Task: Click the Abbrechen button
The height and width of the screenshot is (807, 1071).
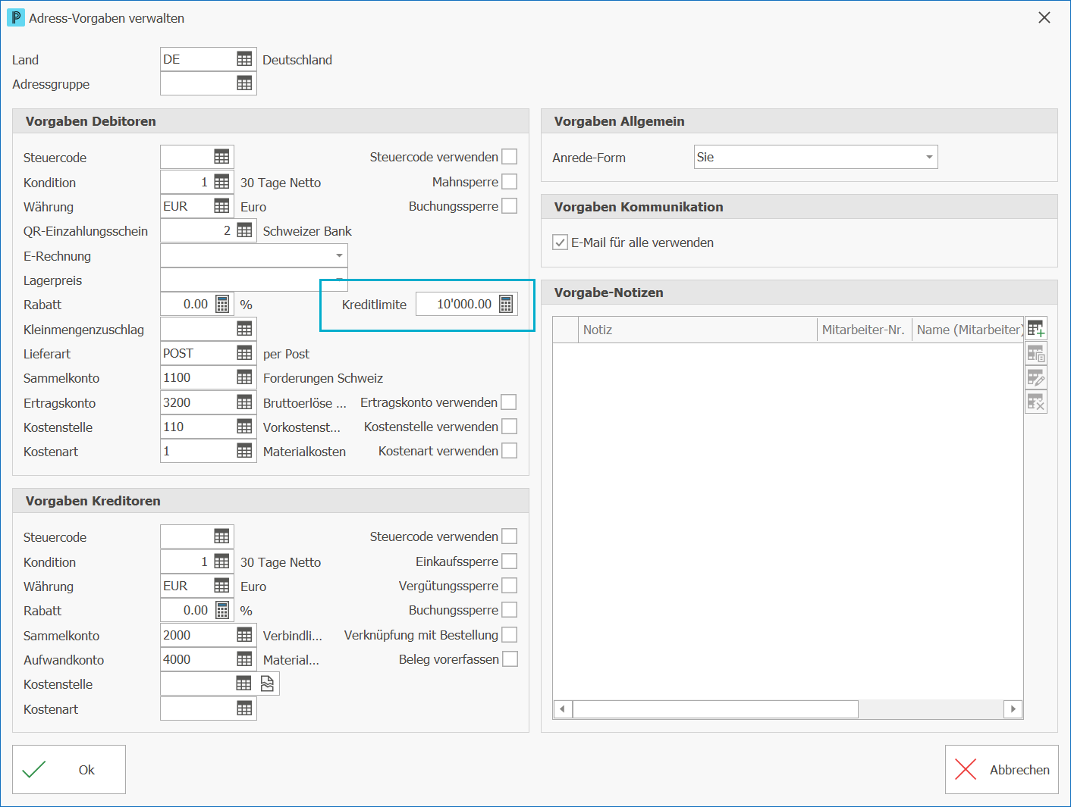Action: tap(1001, 769)
